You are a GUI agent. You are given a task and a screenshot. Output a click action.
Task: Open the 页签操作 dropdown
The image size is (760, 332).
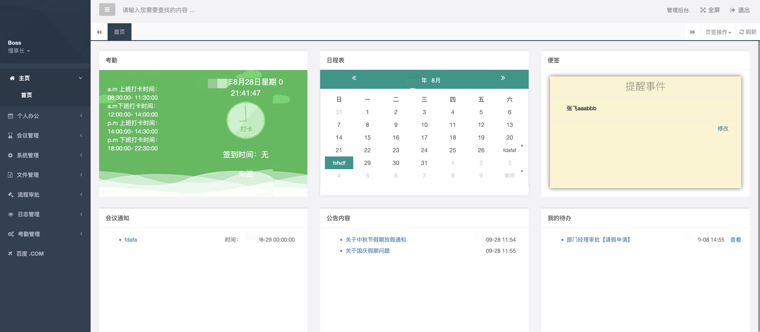coord(718,31)
